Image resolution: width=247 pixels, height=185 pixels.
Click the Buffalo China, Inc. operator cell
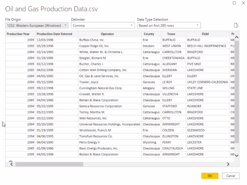[x=110, y=40]
